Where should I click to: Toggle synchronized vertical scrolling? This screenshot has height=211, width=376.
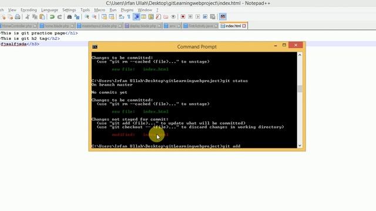(104, 17)
